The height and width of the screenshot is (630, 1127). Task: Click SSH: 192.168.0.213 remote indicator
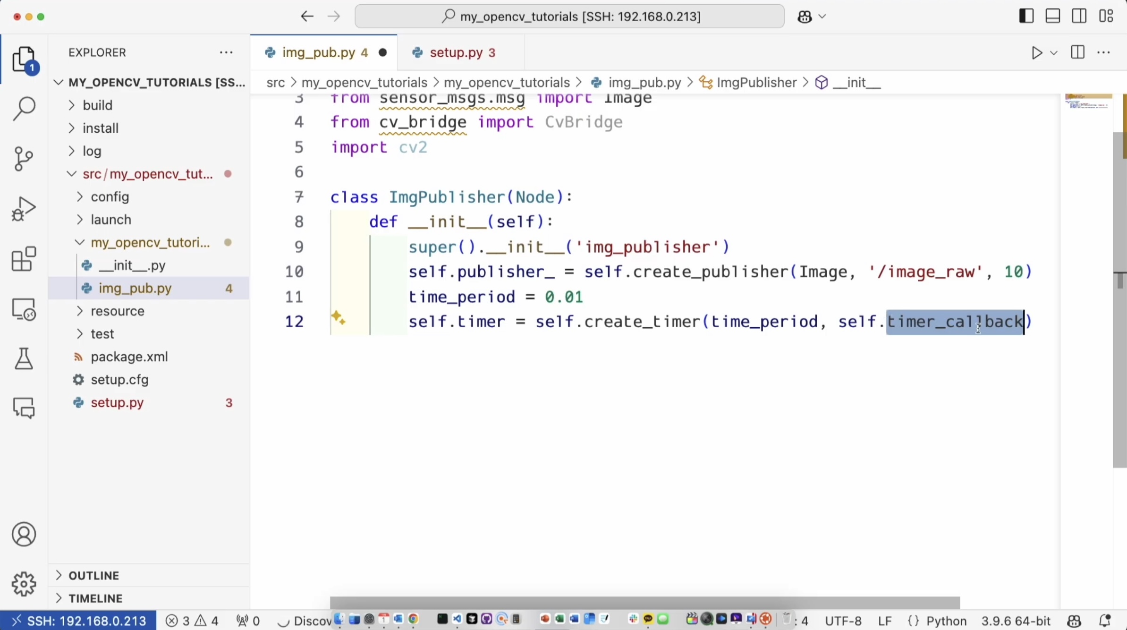point(78,621)
